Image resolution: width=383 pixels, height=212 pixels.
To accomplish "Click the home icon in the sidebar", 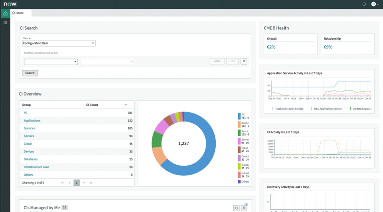I will tap(5, 13).
